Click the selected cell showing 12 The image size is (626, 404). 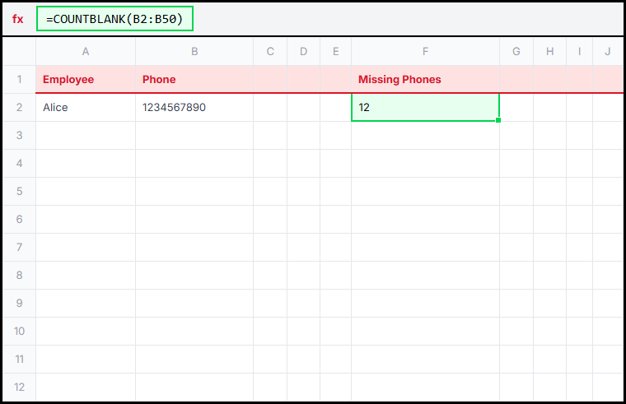(425, 108)
